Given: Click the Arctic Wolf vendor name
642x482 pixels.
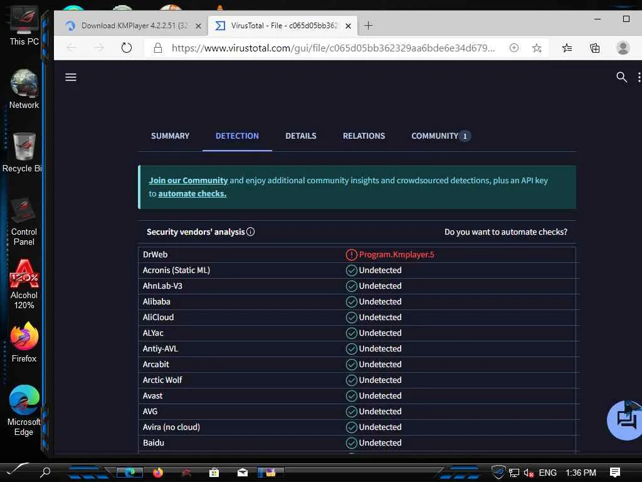Looking at the screenshot, I should click(x=162, y=380).
